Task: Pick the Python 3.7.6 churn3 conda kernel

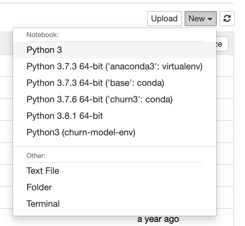Action: click(100, 99)
